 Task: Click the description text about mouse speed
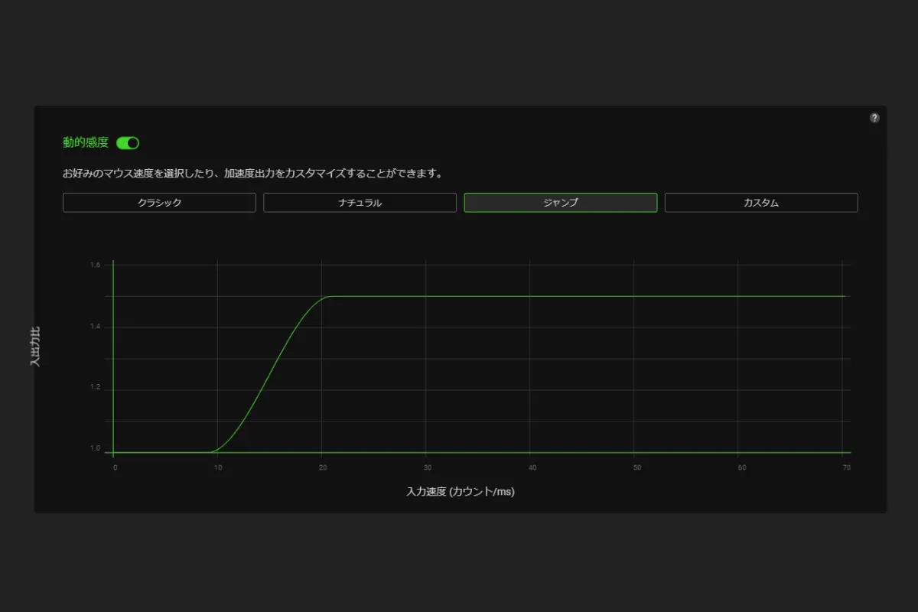[252, 174]
